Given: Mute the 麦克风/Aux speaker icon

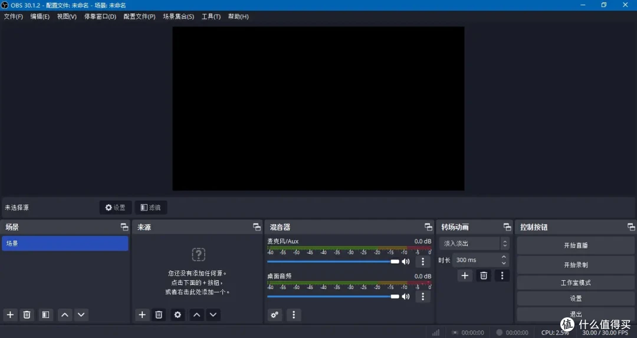Looking at the screenshot, I should click(x=406, y=262).
